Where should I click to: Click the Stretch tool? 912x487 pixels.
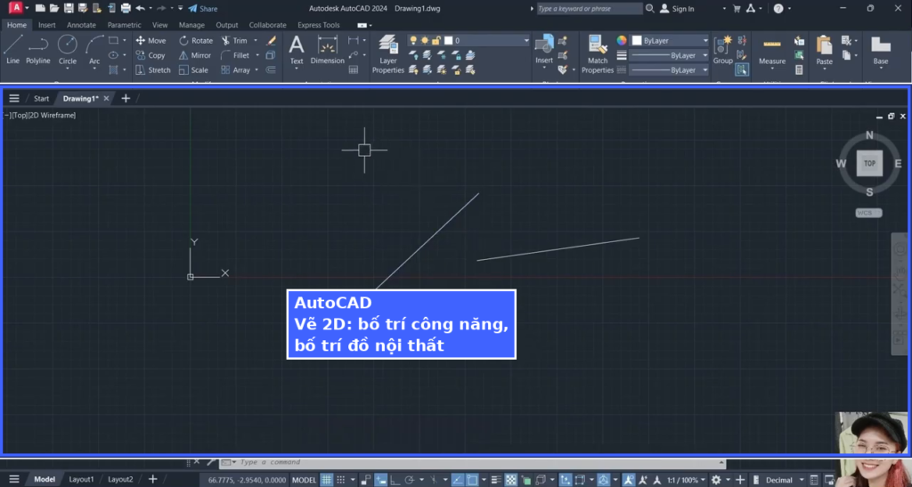point(153,69)
